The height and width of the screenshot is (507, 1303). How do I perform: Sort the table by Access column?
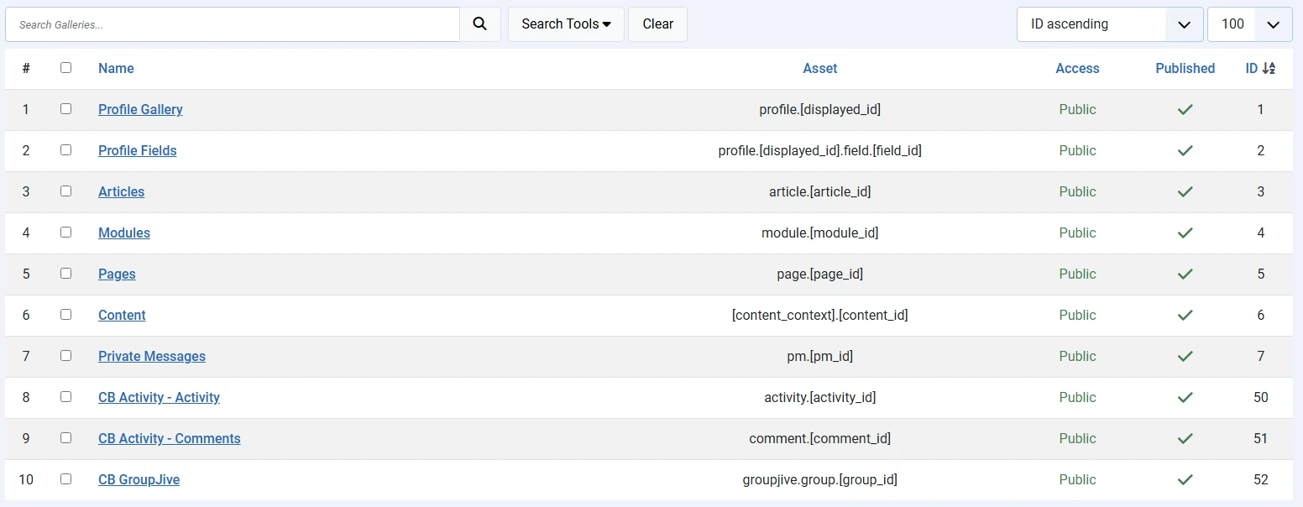click(1077, 69)
